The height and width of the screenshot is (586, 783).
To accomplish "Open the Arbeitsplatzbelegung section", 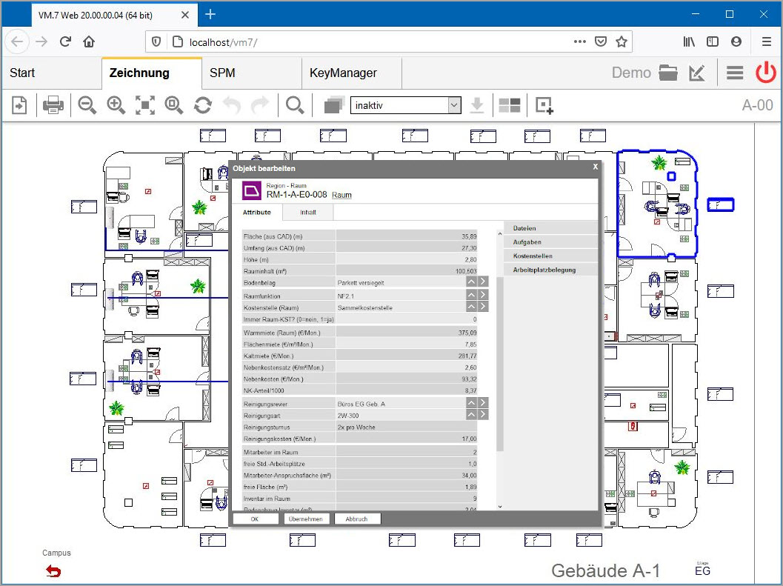I will tap(551, 270).
